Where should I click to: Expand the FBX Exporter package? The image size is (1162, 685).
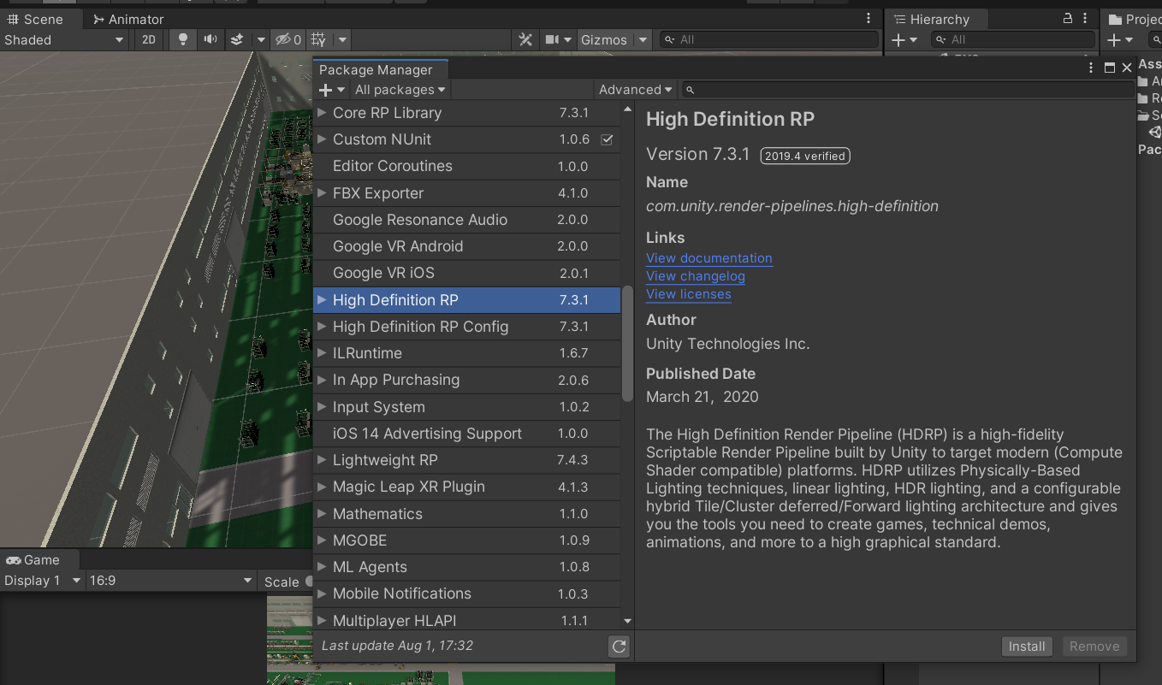[x=322, y=192]
